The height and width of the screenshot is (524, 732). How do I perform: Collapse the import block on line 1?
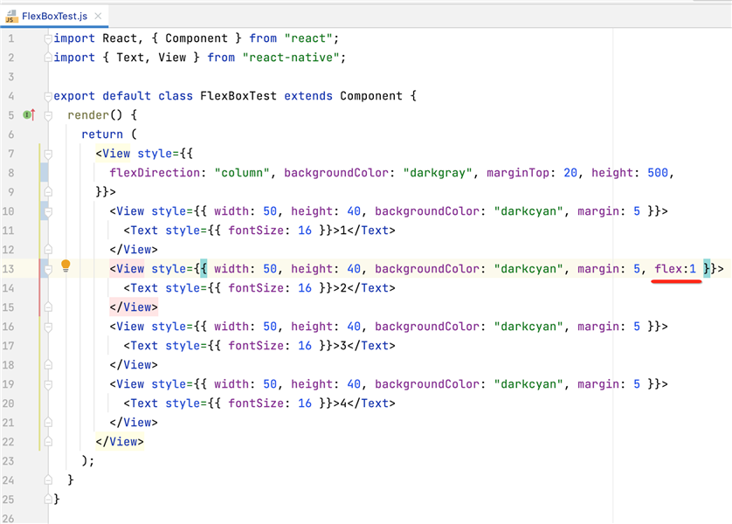pyautogui.click(x=49, y=38)
